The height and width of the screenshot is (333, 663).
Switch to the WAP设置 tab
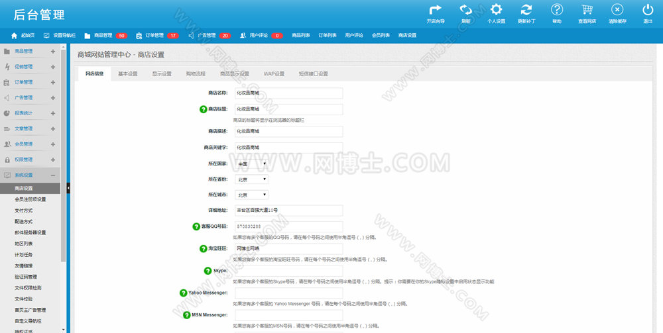click(274, 74)
